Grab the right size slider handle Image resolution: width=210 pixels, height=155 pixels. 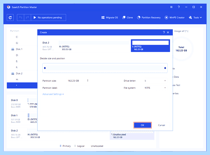(x=165, y=68)
